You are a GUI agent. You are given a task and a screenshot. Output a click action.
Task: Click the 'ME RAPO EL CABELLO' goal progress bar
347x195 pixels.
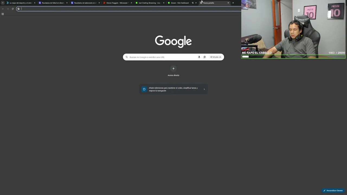[293, 57]
